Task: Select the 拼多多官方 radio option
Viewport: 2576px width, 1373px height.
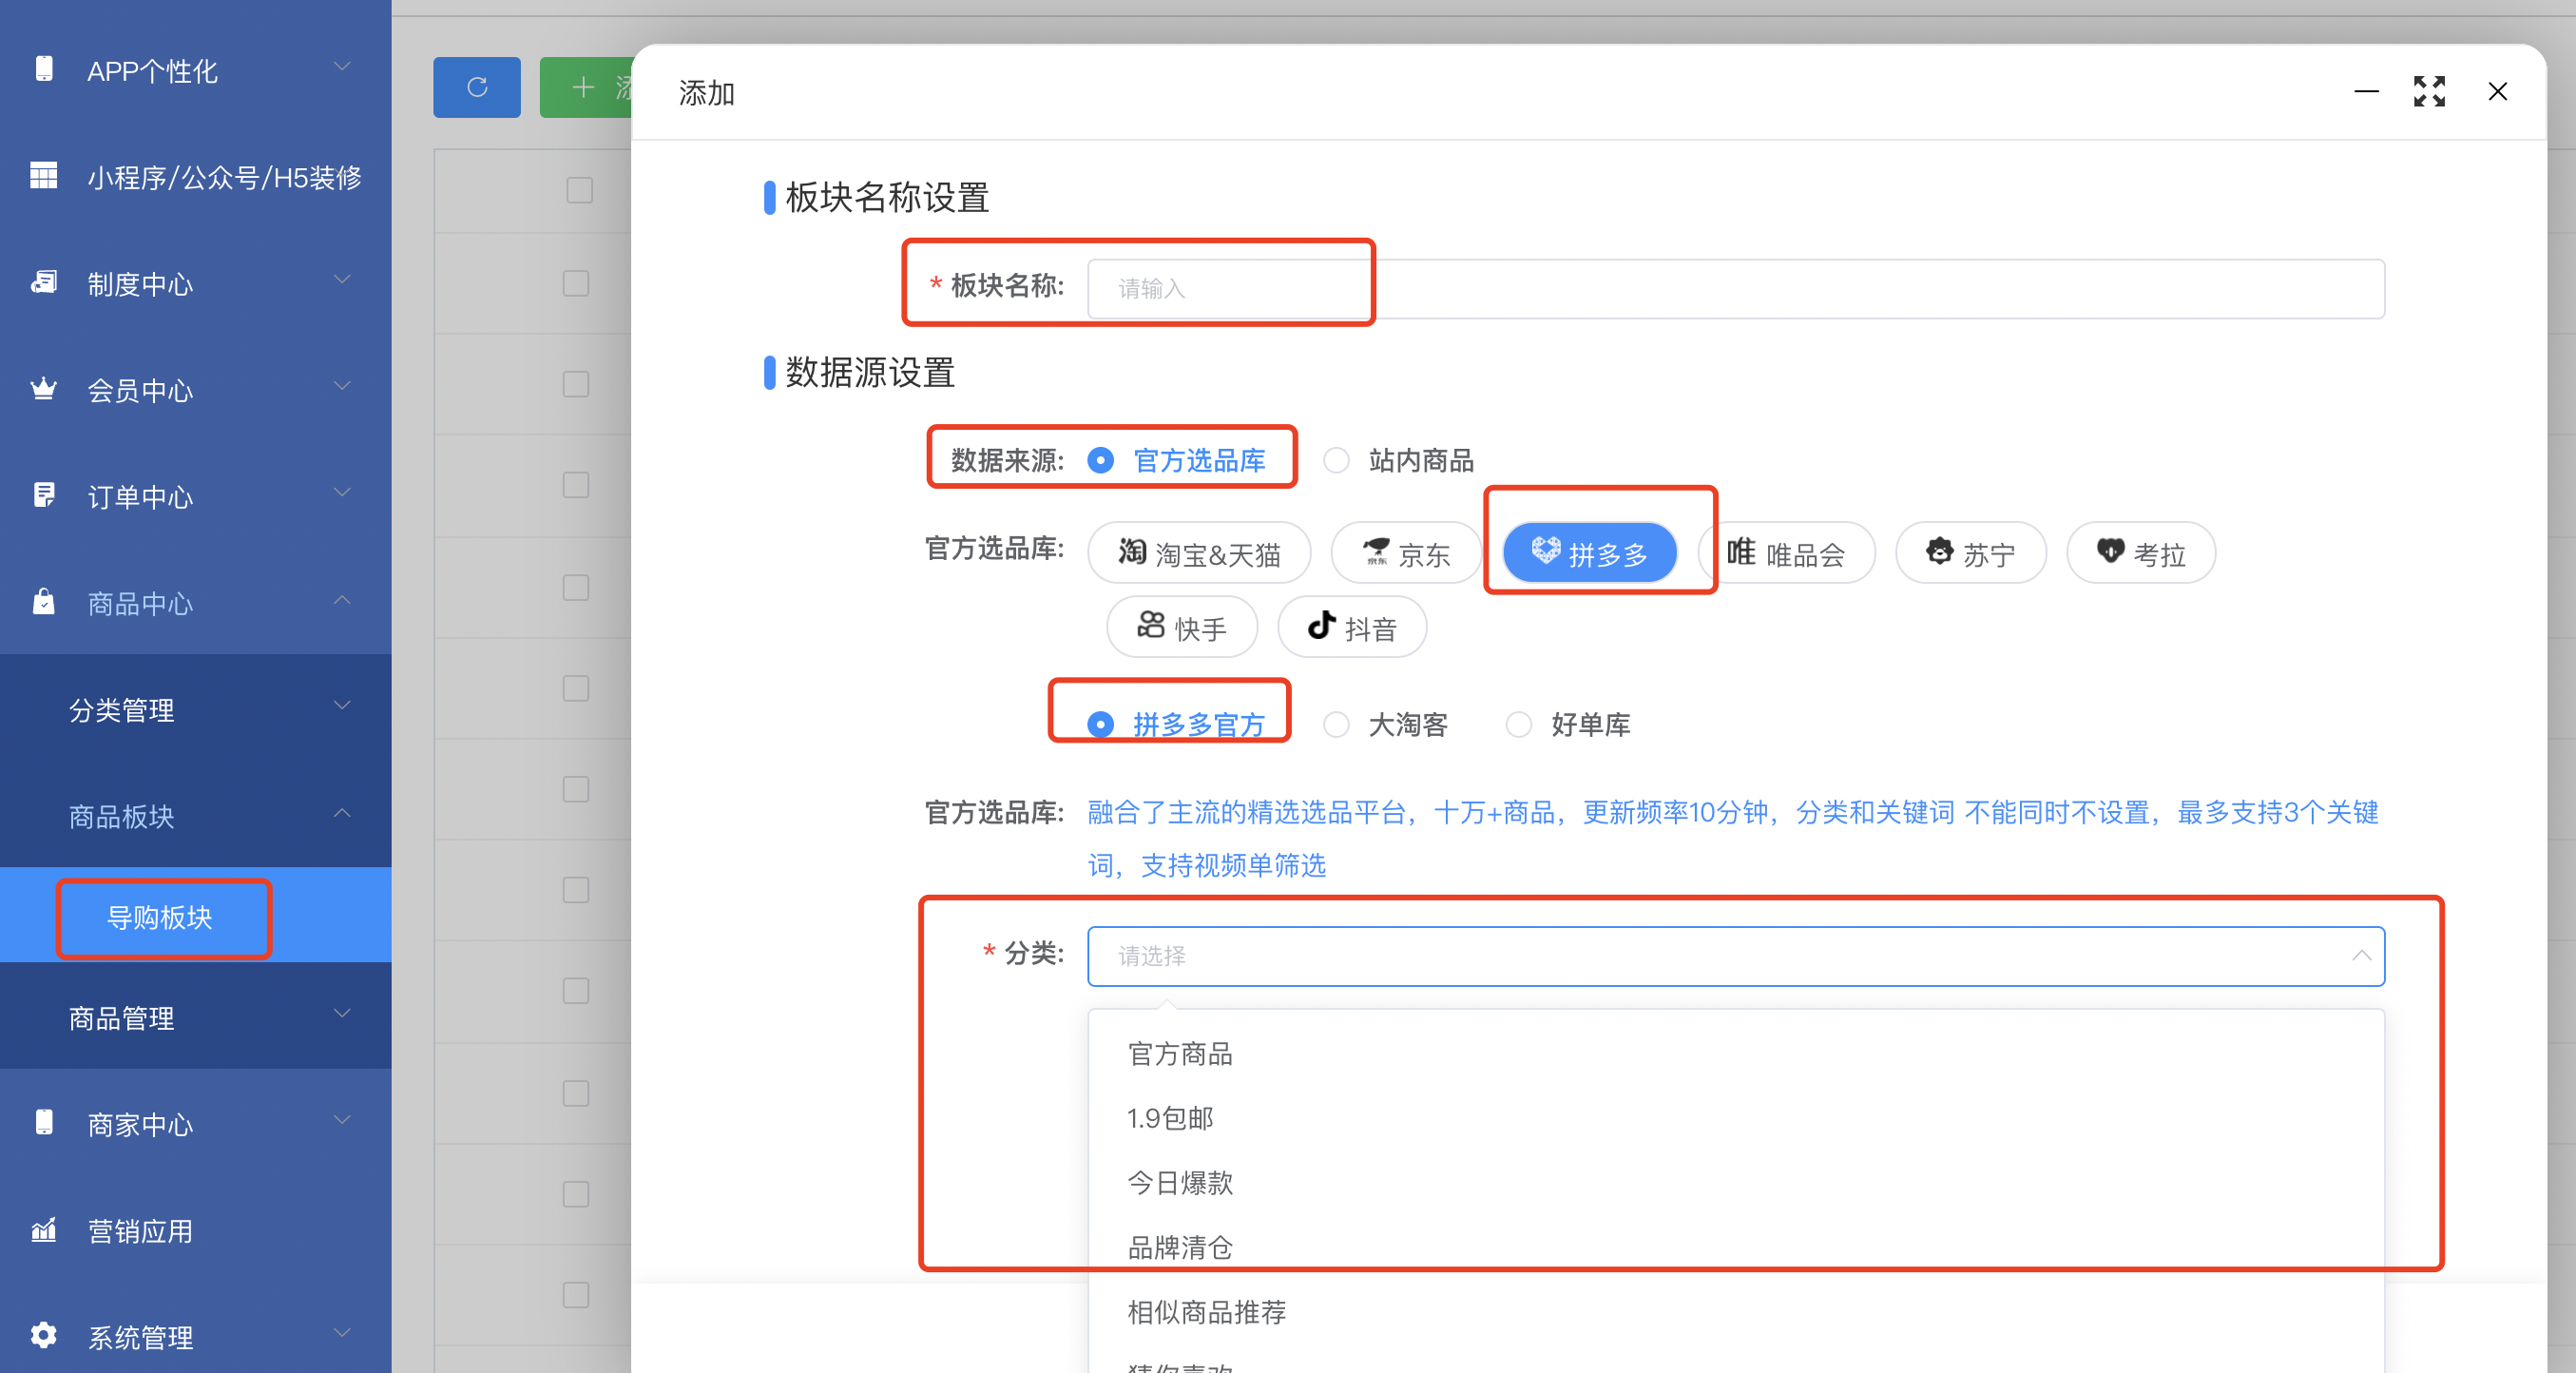Action: pyautogui.click(x=1100, y=724)
